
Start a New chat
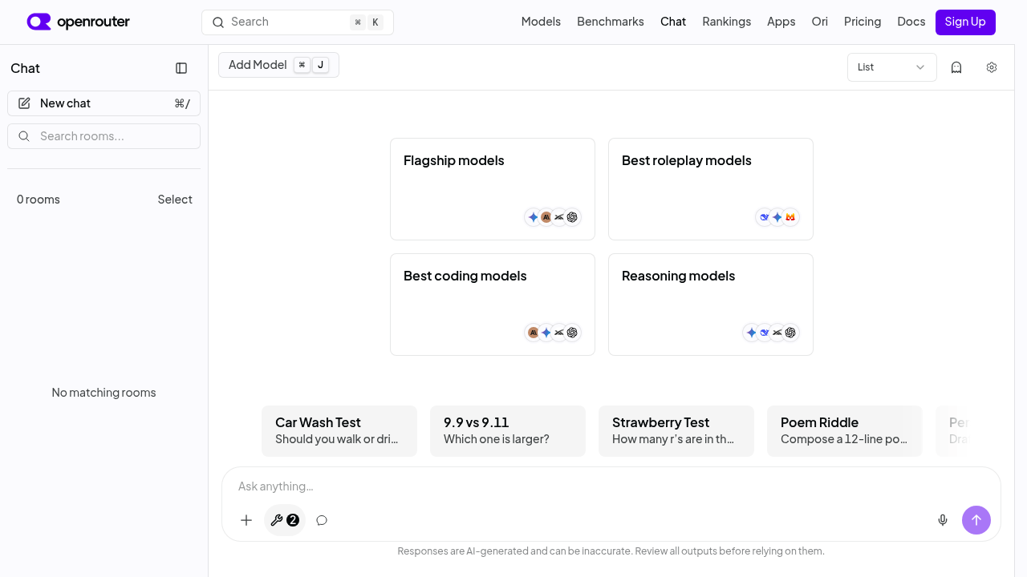click(104, 103)
